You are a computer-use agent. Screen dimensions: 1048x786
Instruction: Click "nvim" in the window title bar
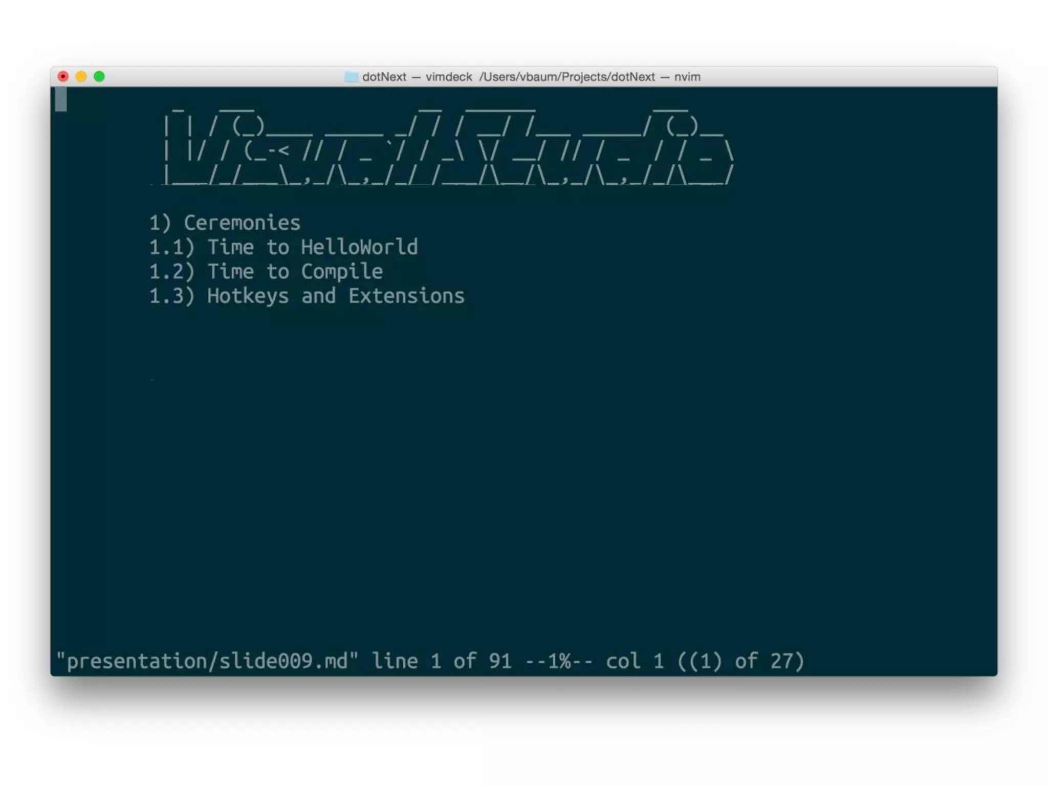pyautogui.click(x=687, y=77)
